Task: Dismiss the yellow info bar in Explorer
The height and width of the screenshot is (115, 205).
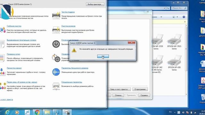Action: point(185,22)
